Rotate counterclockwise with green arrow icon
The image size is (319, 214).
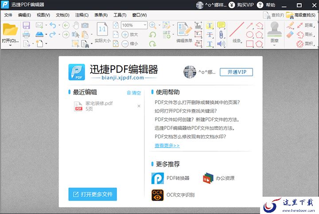[x=152, y=35]
